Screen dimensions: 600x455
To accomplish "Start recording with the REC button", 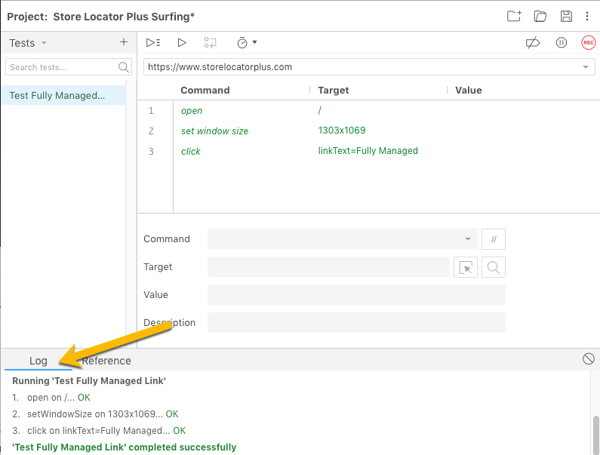I will click(588, 43).
